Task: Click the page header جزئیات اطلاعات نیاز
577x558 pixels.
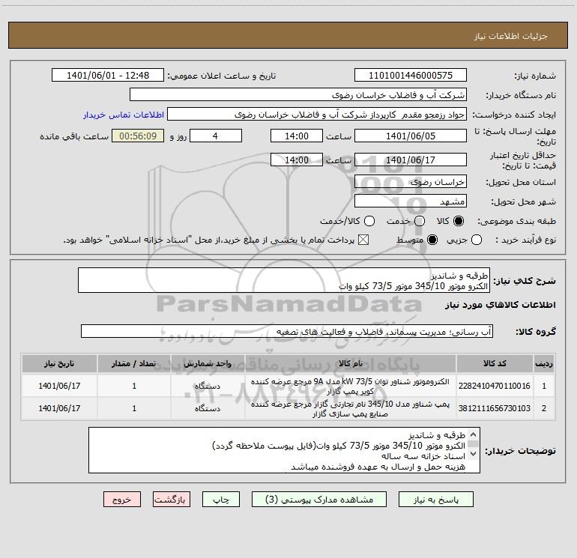Action: 510,36
